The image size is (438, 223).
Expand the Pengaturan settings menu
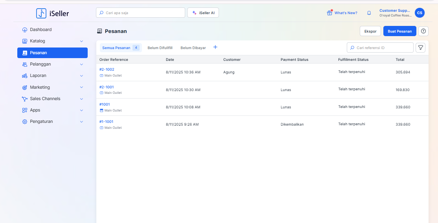click(81, 122)
